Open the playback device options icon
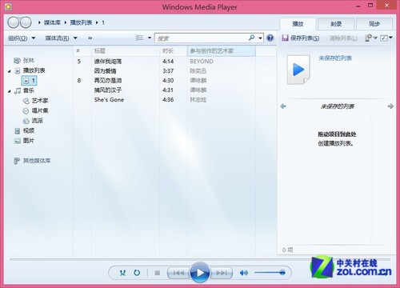 pyautogui.click(x=368, y=38)
